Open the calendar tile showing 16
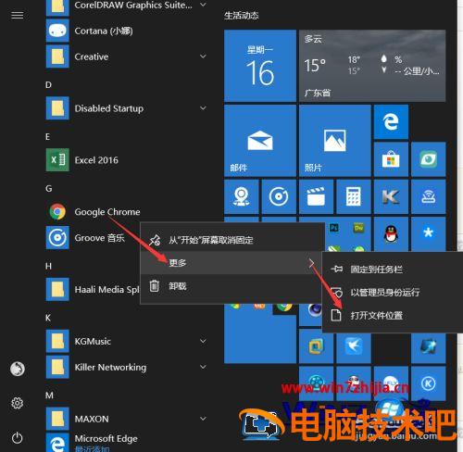 [260, 66]
